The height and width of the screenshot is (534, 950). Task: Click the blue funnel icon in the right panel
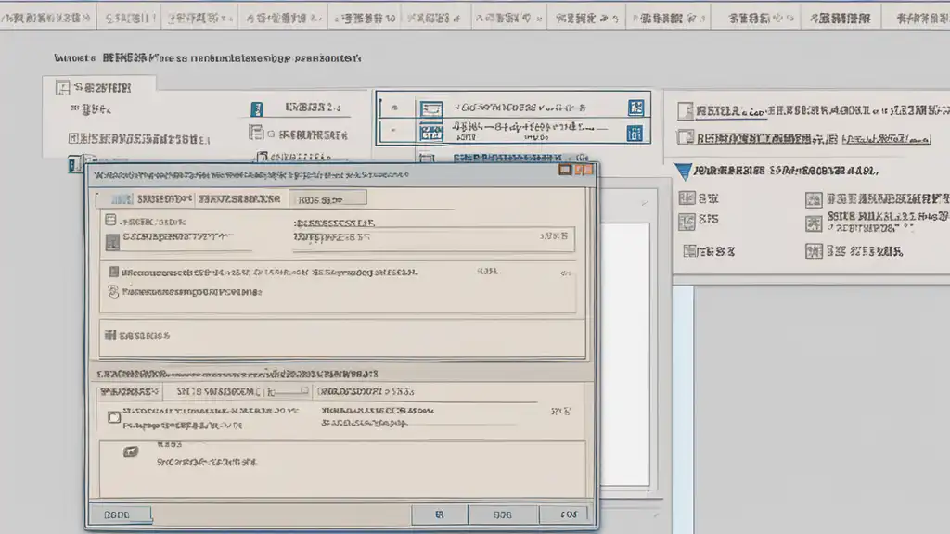(x=683, y=172)
